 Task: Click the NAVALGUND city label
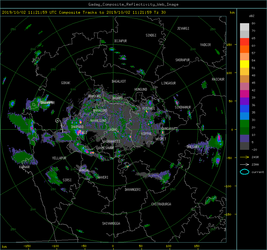click(x=98, y=121)
